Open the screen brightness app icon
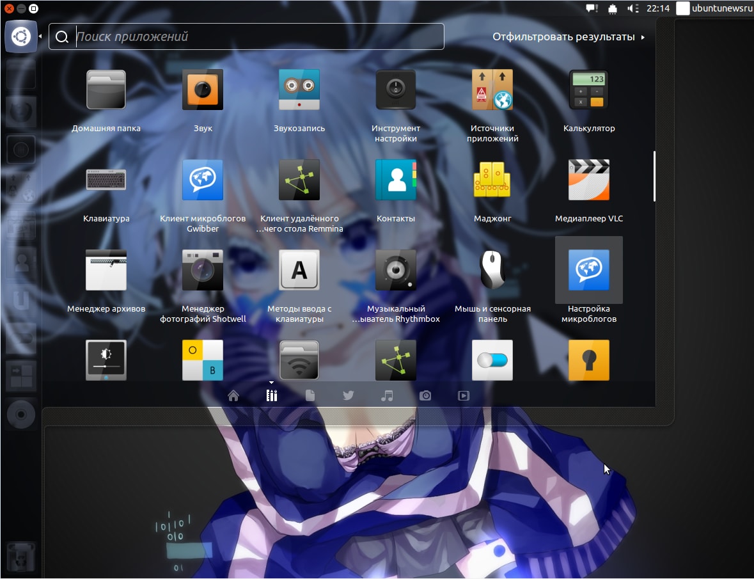Viewport: 754px width, 579px height. tap(106, 360)
